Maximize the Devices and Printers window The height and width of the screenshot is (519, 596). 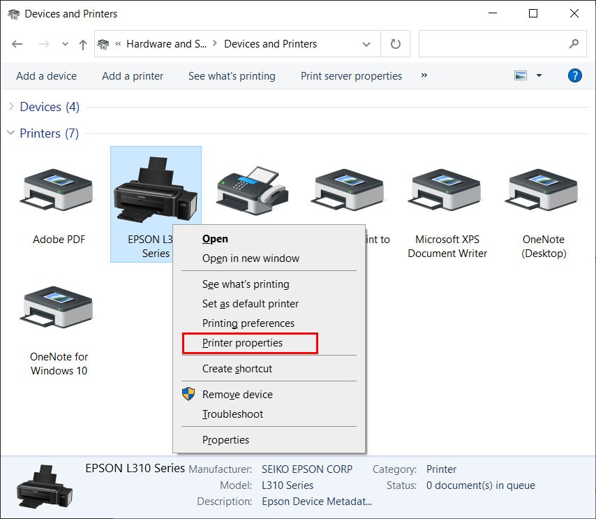[x=533, y=14]
